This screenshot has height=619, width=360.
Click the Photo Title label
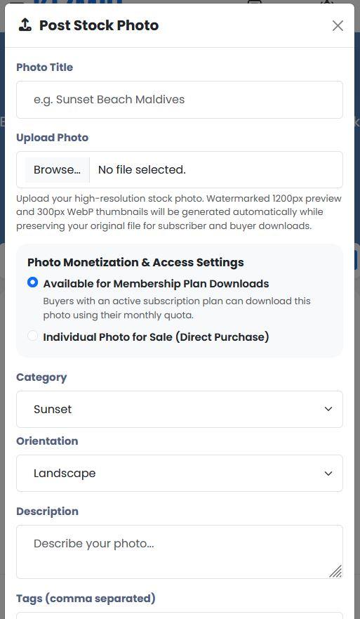(x=44, y=67)
